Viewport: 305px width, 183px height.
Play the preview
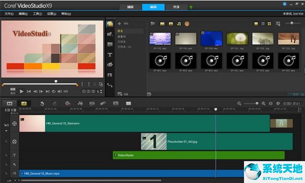tap(21, 91)
